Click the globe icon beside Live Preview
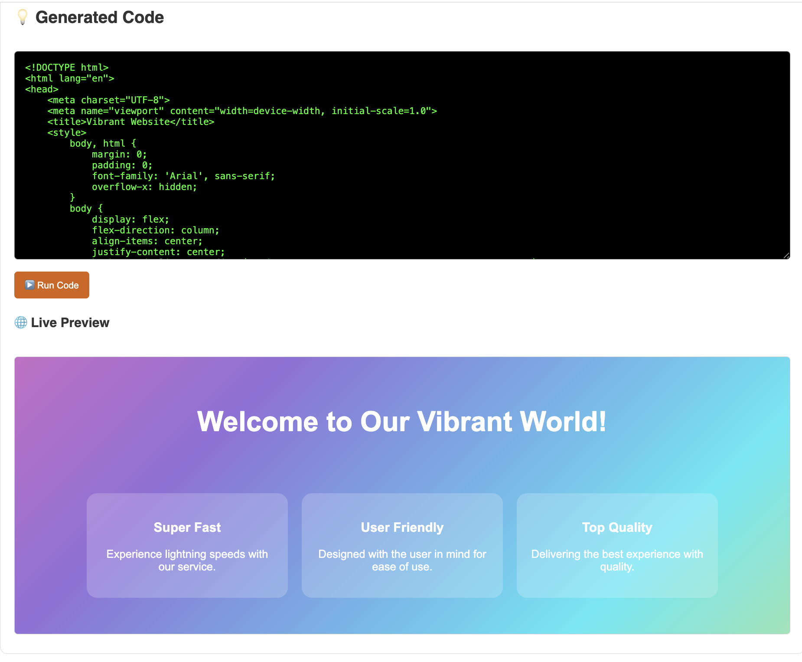The width and height of the screenshot is (802, 662). coord(21,322)
